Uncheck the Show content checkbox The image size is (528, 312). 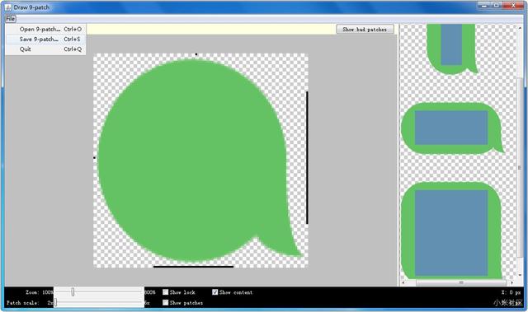click(x=214, y=292)
